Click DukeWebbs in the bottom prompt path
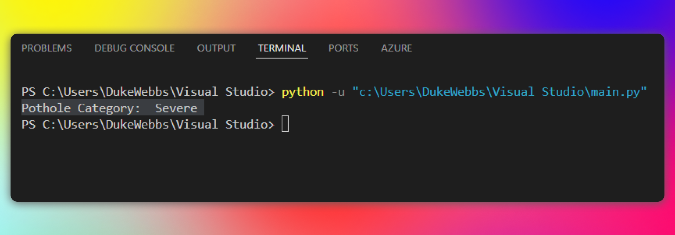Viewport: 675px width, 235px height. coord(137,124)
